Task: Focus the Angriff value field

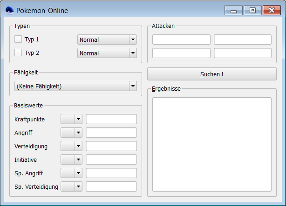Action: pyautogui.click(x=111, y=133)
